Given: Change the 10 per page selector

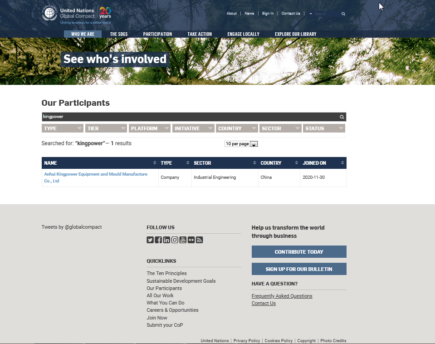Looking at the screenshot, I should click(241, 144).
